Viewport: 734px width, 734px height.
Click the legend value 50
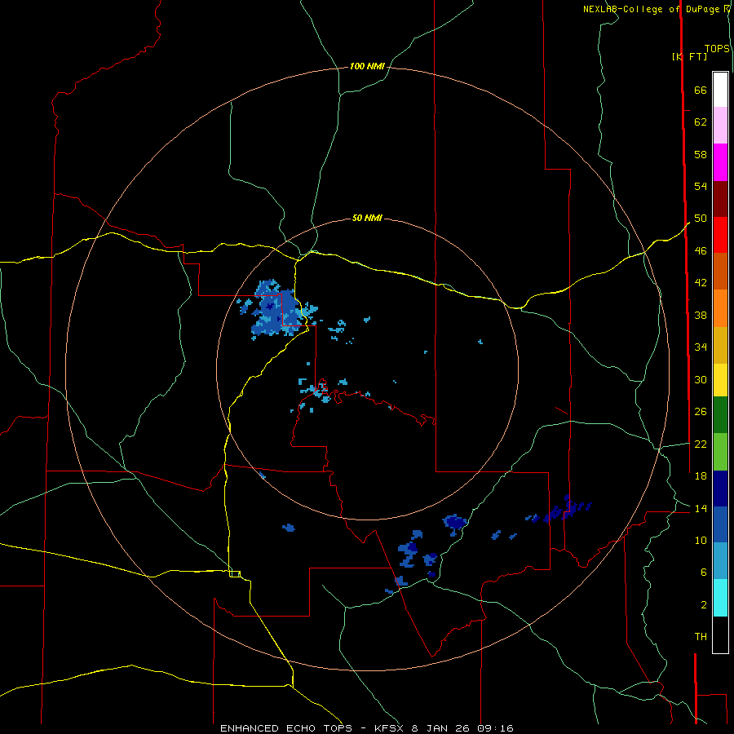coord(701,219)
